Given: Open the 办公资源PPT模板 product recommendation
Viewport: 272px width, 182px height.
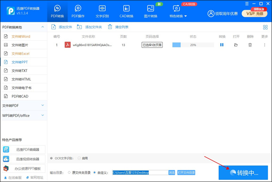Looking at the screenshot, I should (24, 169).
